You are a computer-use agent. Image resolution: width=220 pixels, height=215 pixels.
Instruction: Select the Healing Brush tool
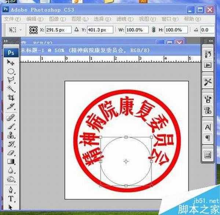click(x=11, y=118)
